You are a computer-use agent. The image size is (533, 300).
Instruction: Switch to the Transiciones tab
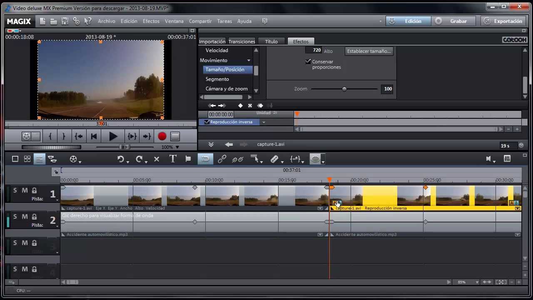coord(242,41)
